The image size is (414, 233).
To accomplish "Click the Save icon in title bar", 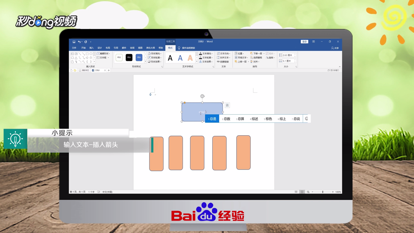I will coord(74,42).
